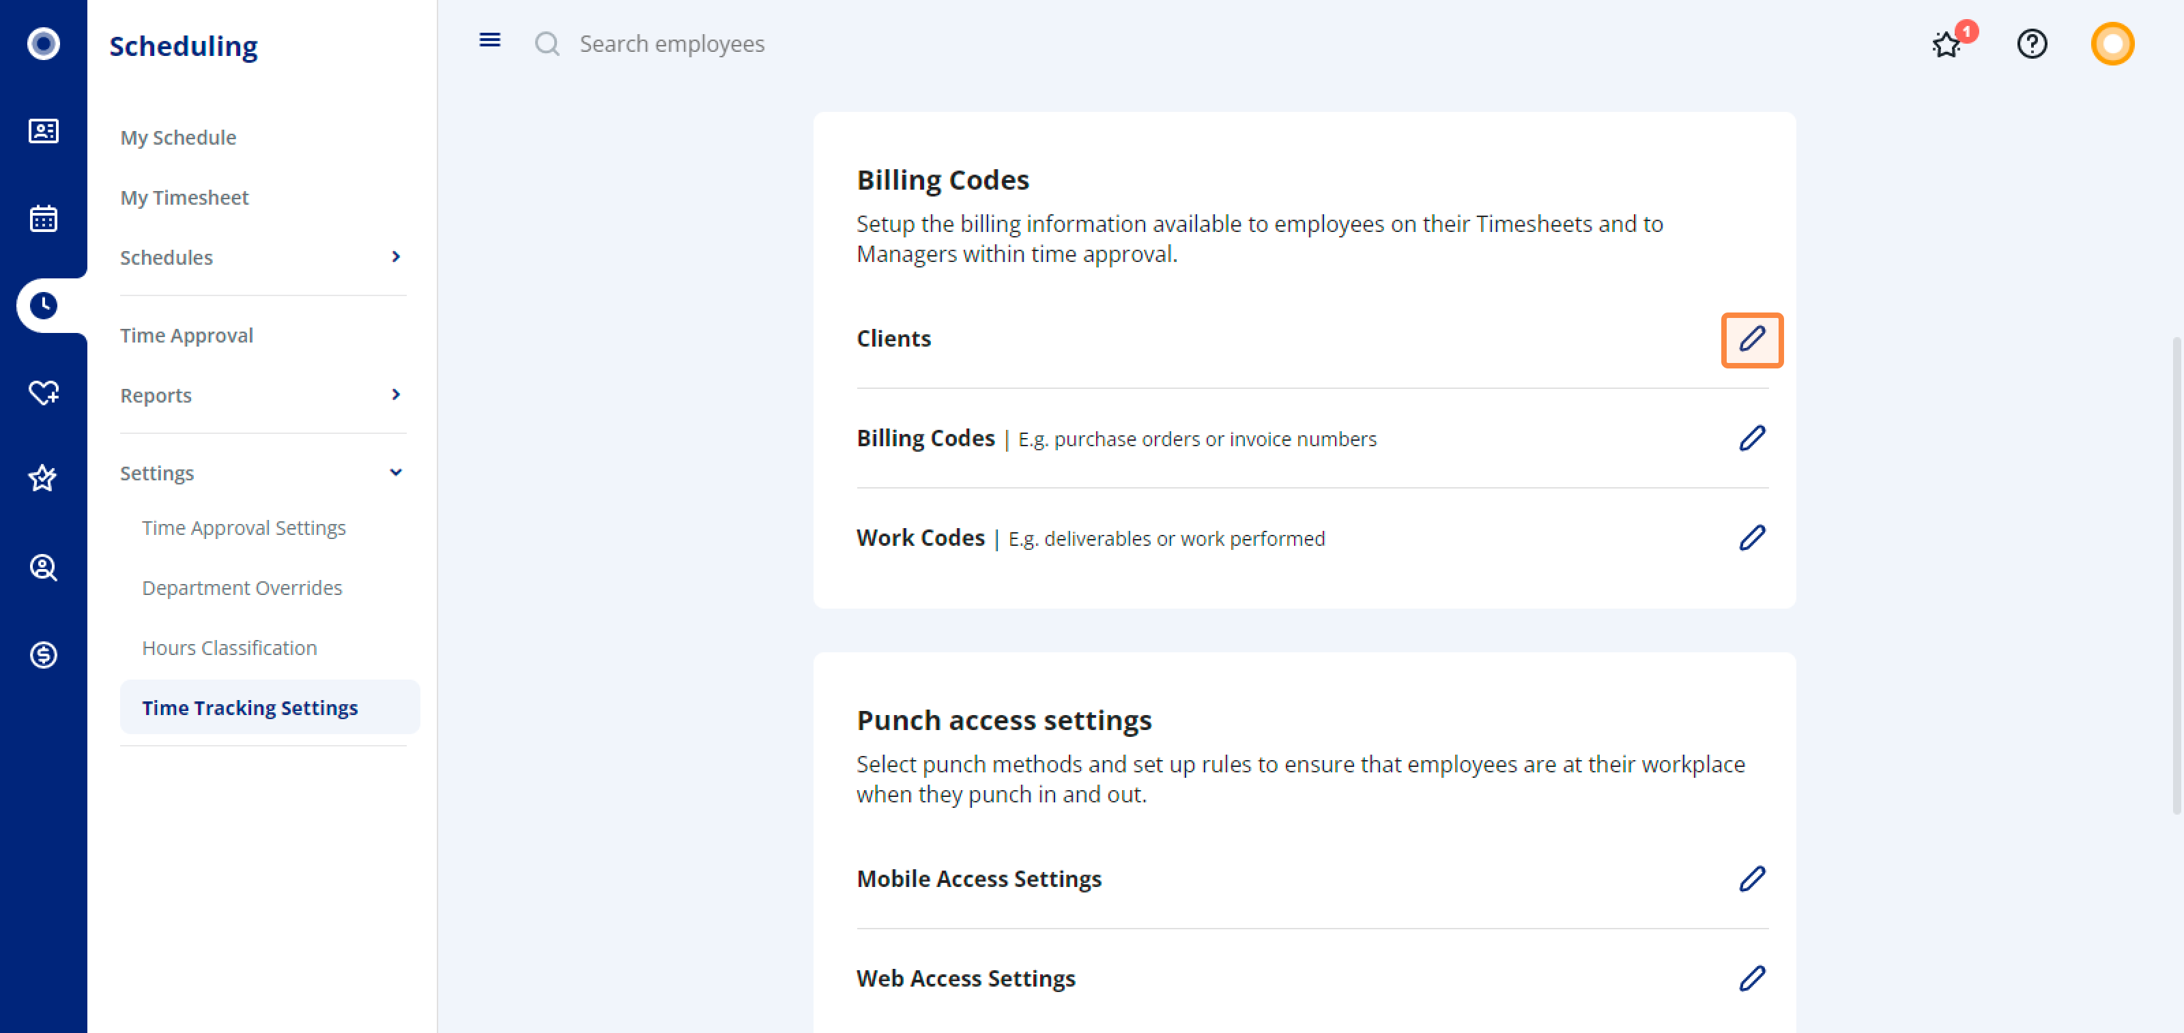Open the help question mark icon
Image resolution: width=2184 pixels, height=1033 pixels.
[2032, 43]
